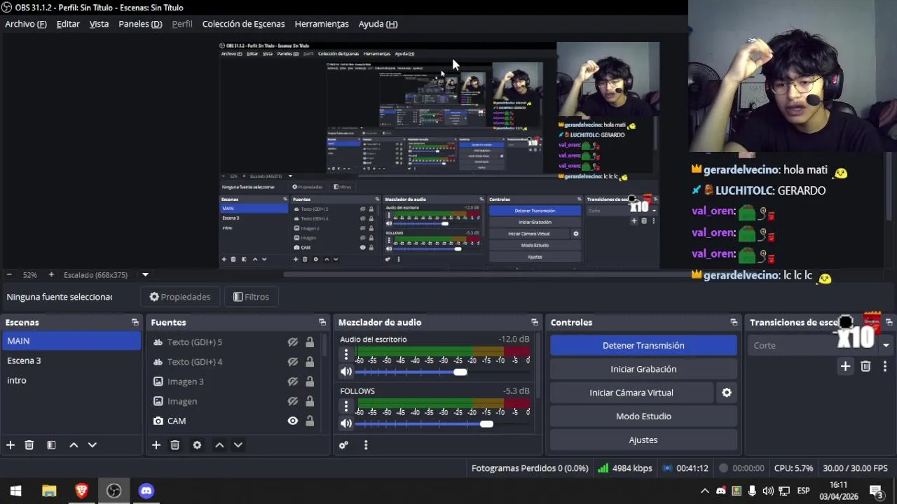
Task: Move source down arrow in Fuentes
Action: click(x=238, y=445)
